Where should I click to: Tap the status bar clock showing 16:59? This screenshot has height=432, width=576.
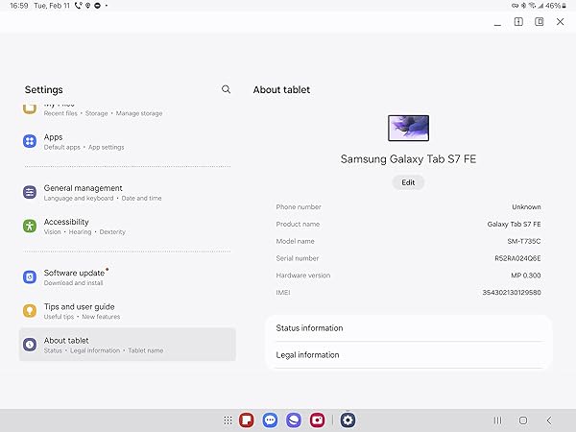coord(19,6)
